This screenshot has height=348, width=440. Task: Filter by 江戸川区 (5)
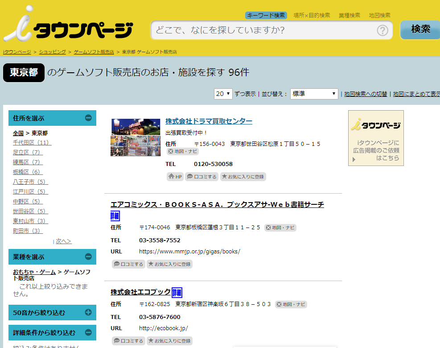pos(30,192)
